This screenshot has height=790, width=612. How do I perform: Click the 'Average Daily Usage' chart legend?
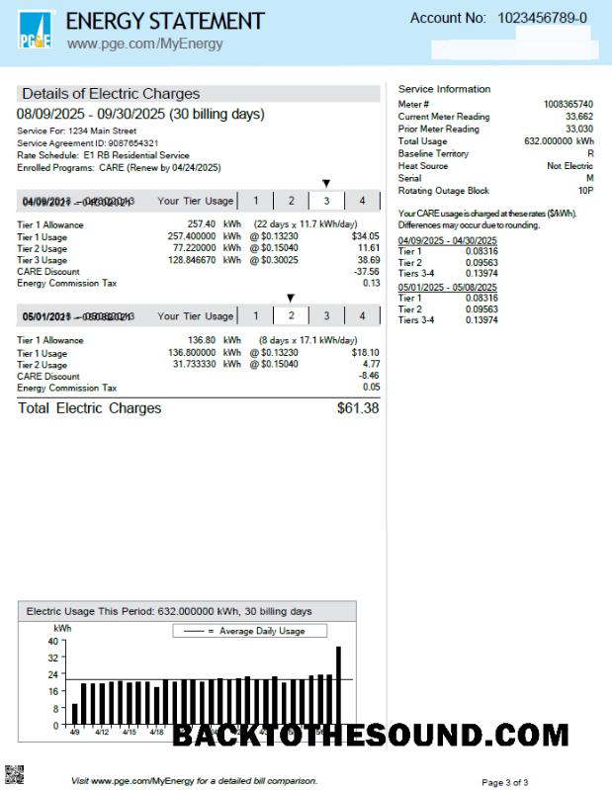pos(250,631)
